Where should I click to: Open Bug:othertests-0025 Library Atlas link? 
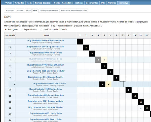[x=46, y=113]
